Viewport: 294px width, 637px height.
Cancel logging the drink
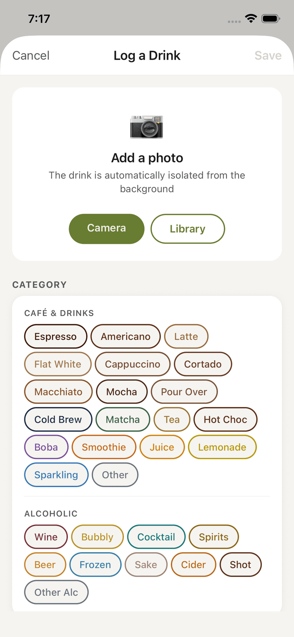(31, 56)
